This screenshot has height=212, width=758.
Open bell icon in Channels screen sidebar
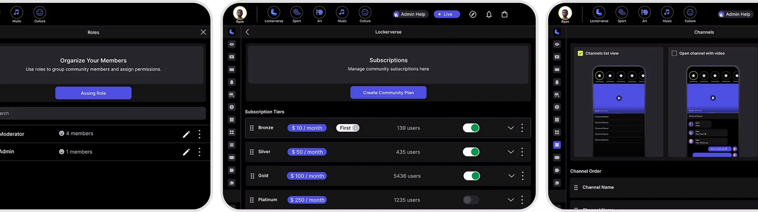557,82
